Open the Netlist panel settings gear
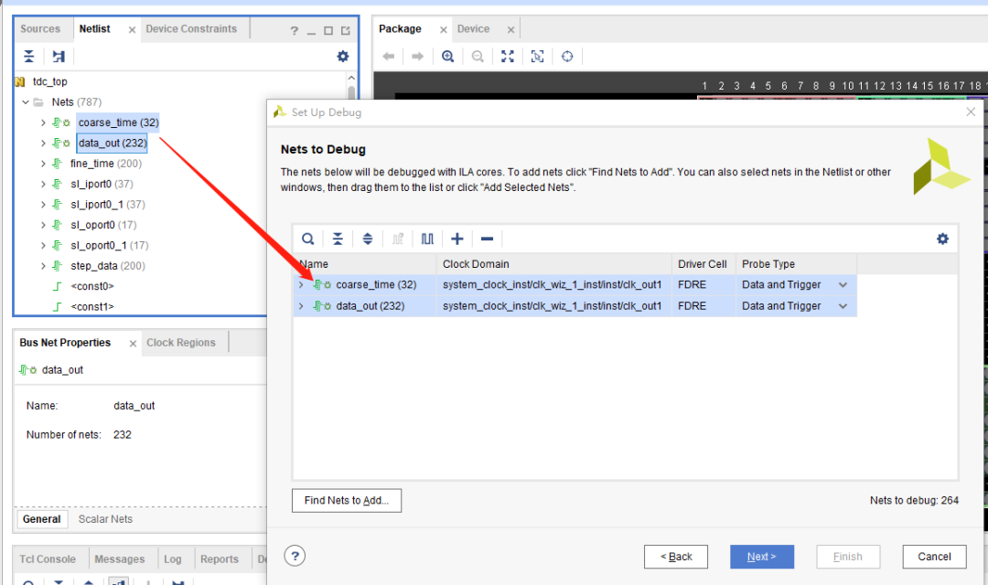 343,57
